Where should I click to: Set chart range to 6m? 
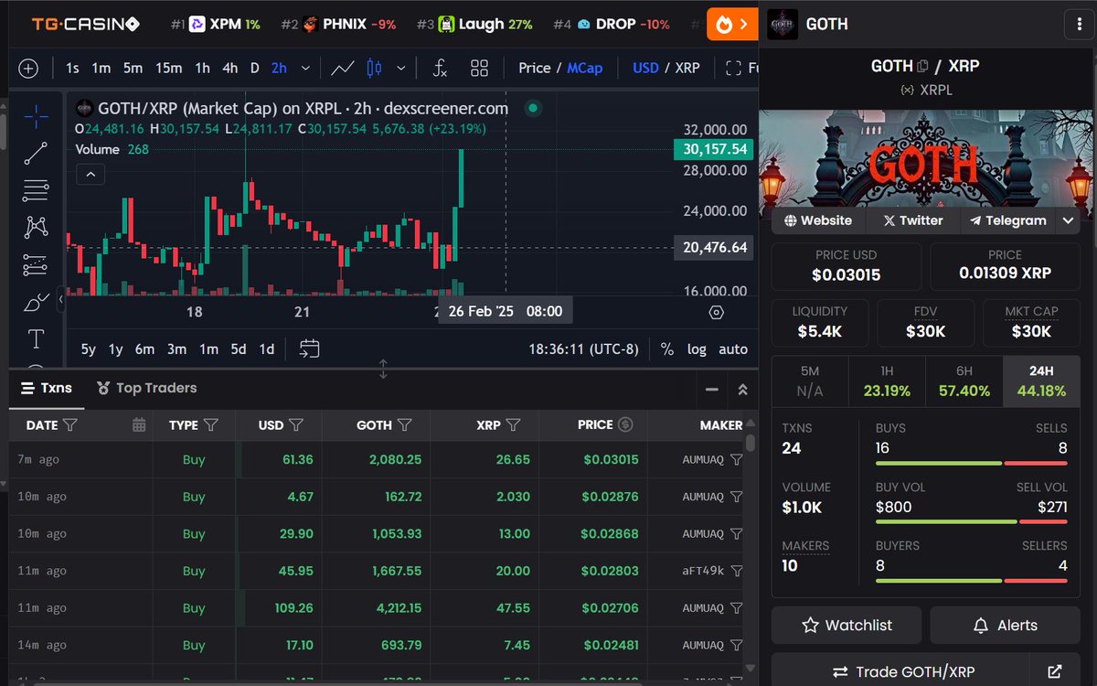(144, 348)
